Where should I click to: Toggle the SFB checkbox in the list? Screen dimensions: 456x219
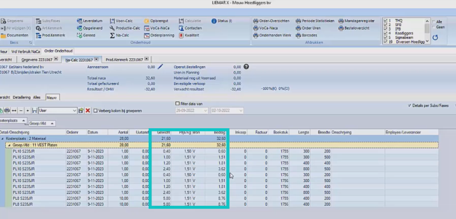pyautogui.click(x=385, y=25)
